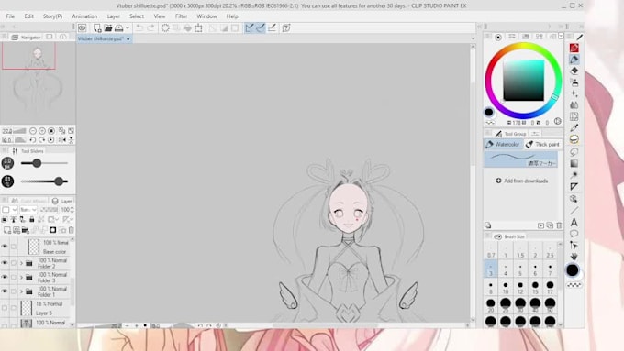This screenshot has height=351, width=624.
Task: Click the Scale/Rotate transform icon
Action: 198,27
